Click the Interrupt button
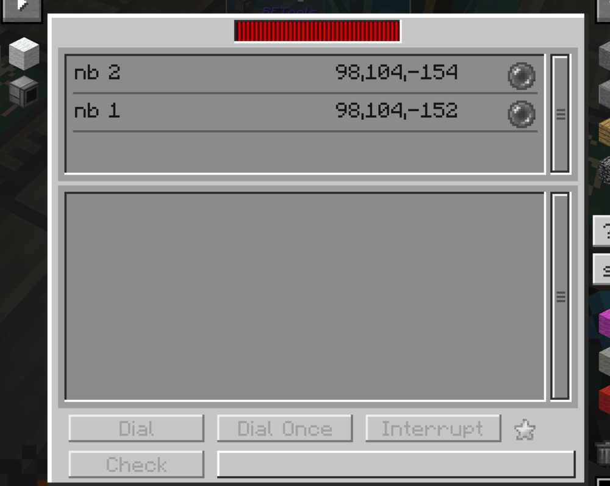The width and height of the screenshot is (610, 486). pos(433,429)
